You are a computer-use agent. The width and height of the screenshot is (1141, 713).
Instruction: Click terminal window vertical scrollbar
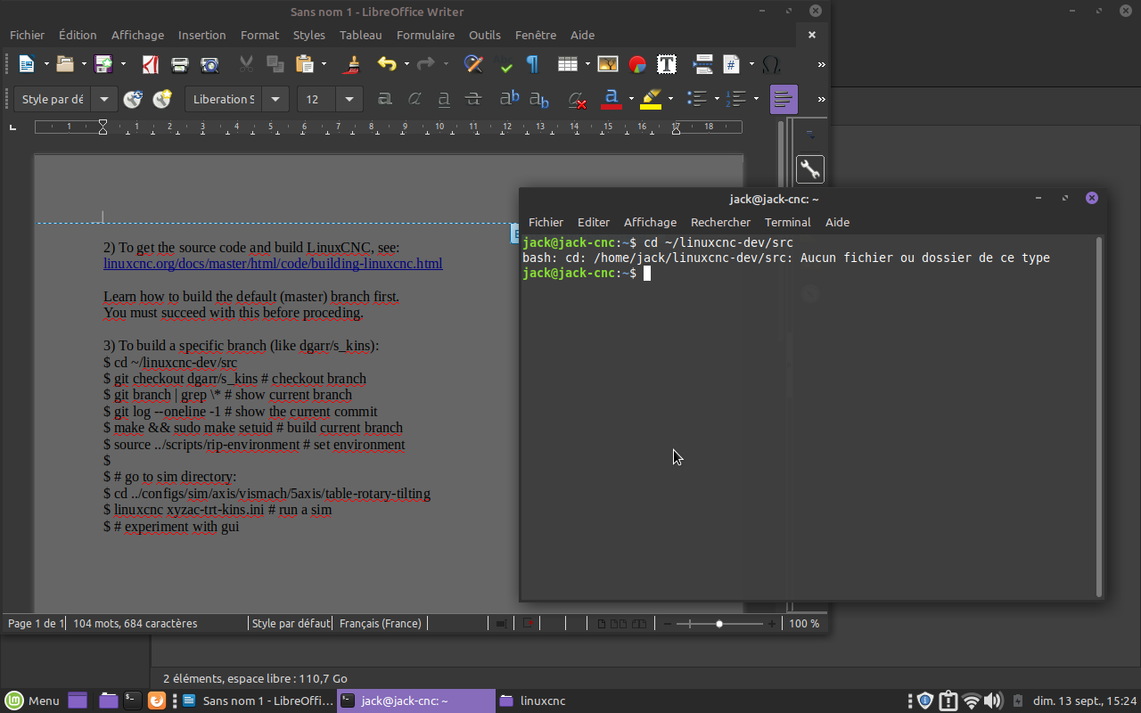coord(1100,416)
